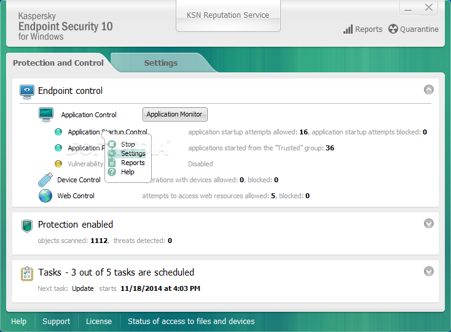This screenshot has width=451, height=332.
Task: Click the web resources allowed 5 statistic
Action: point(209,196)
